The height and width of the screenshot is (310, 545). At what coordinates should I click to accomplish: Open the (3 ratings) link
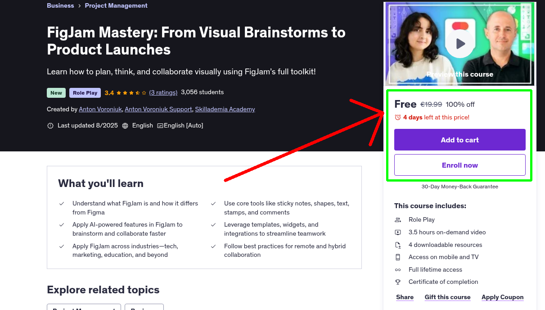coord(163,92)
